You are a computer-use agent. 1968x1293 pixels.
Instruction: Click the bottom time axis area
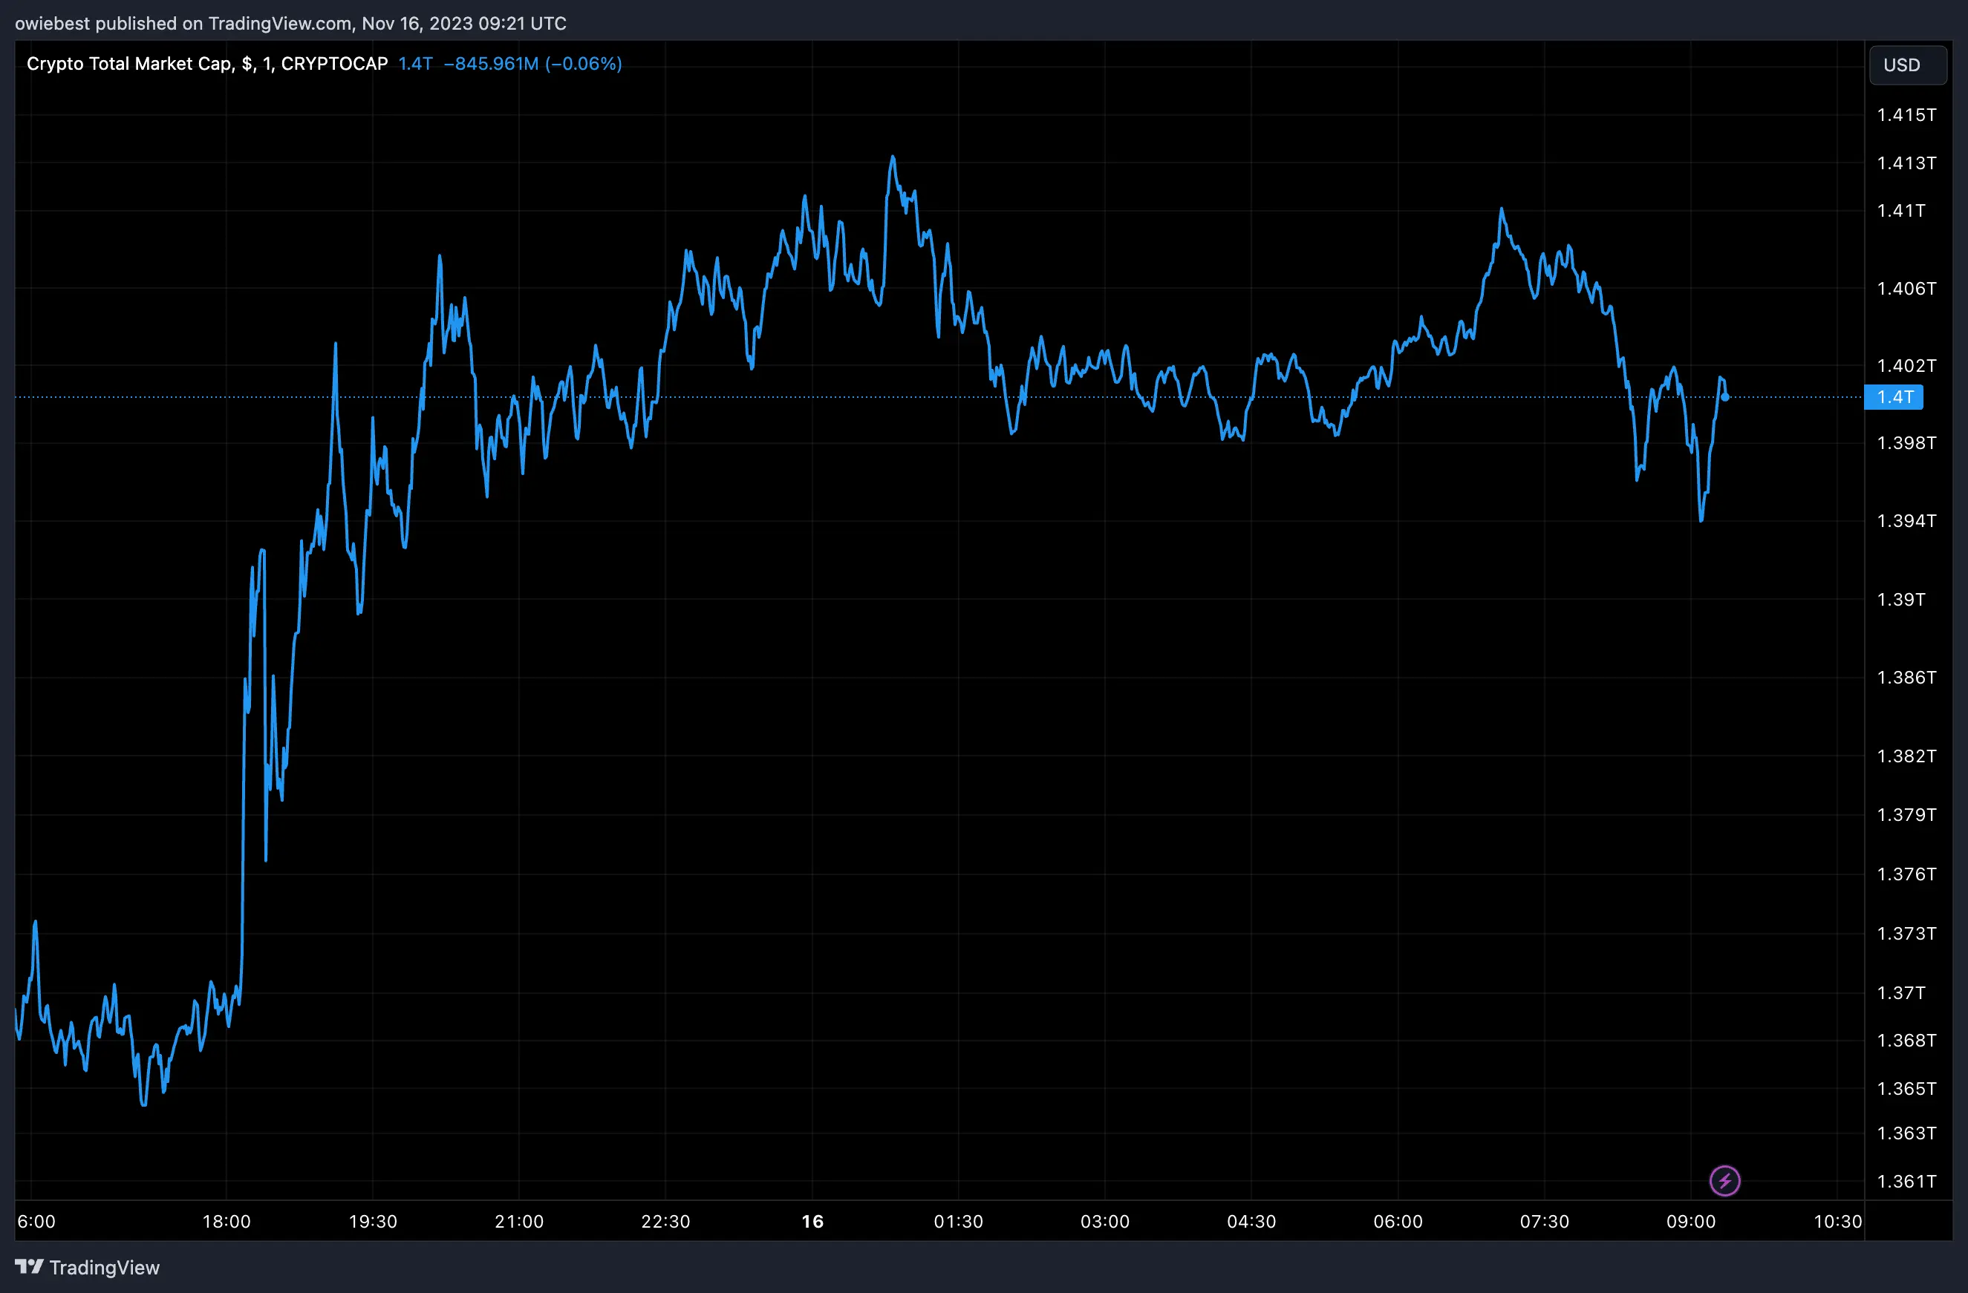[992, 1220]
